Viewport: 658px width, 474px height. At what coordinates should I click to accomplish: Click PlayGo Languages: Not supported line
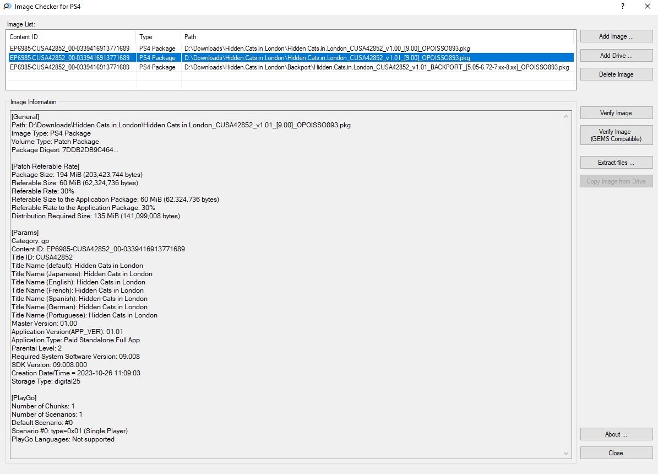(63, 439)
